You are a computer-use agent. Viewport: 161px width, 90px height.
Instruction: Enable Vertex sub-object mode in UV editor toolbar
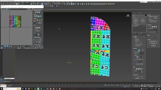point(2,46)
